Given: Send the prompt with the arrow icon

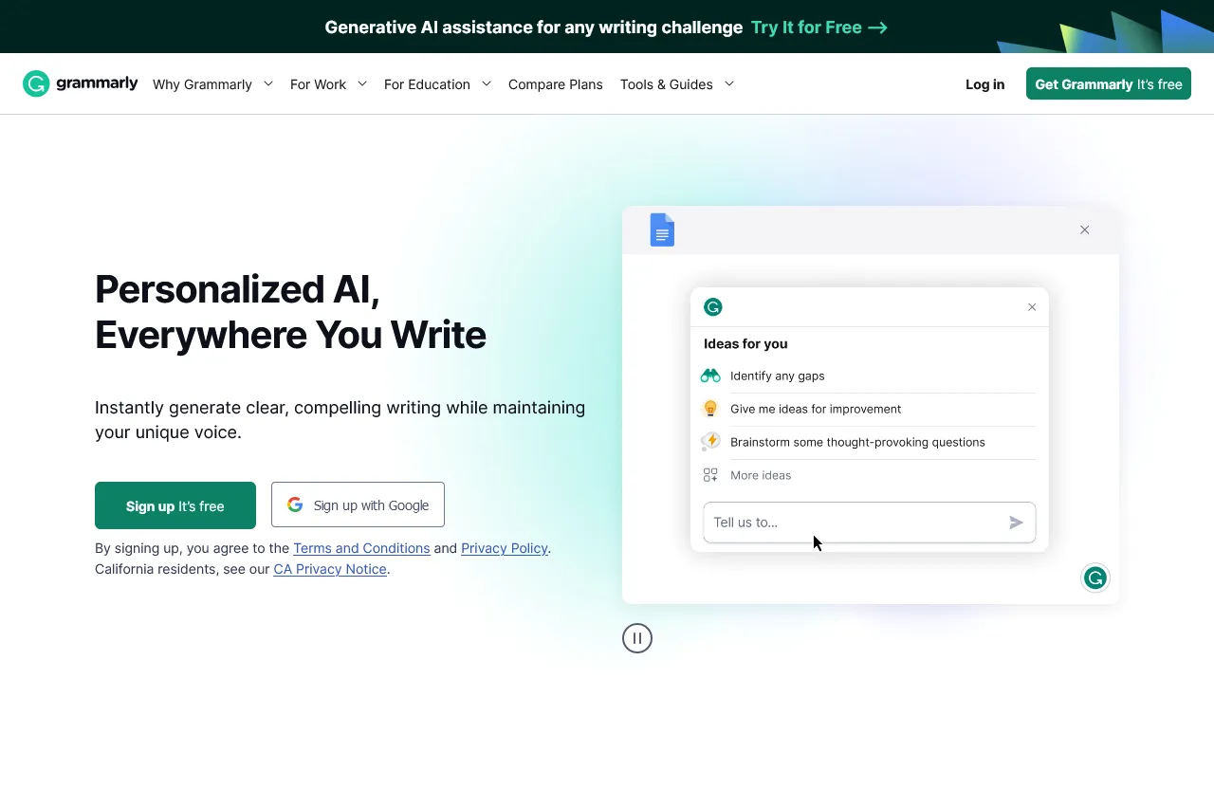Looking at the screenshot, I should point(1016,523).
